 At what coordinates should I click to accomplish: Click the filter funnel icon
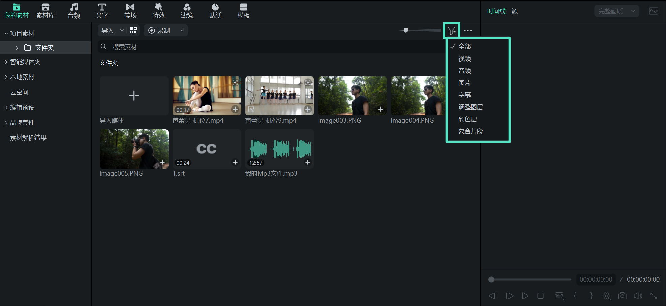tap(452, 31)
